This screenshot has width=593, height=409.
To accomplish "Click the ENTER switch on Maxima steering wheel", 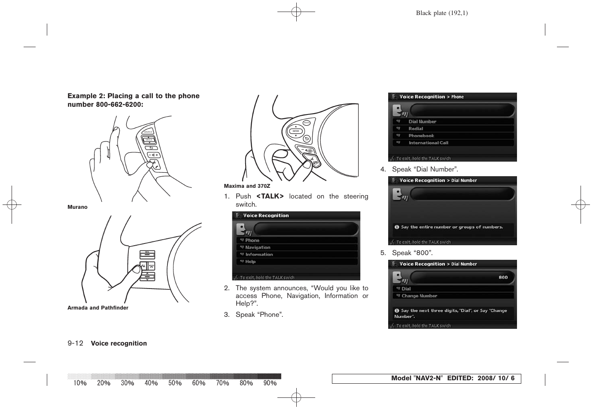I will tap(295, 131).
